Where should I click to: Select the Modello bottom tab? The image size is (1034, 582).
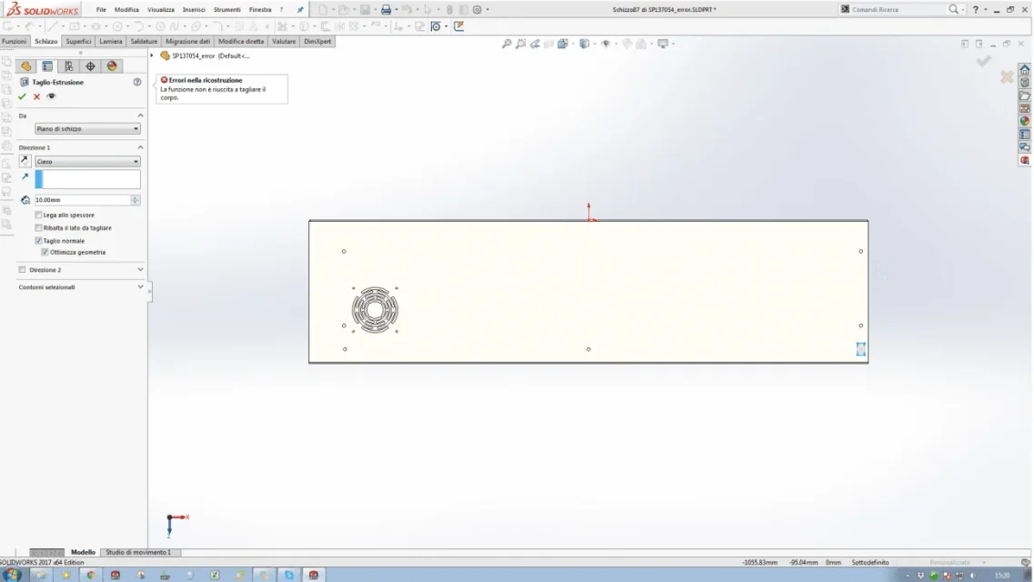pos(83,552)
